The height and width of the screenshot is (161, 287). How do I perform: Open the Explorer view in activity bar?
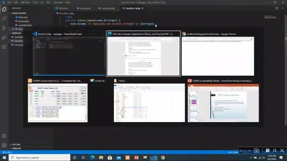4,9
